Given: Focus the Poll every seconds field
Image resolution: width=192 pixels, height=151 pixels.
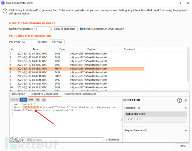Looking at the screenshot, I should (29, 42).
